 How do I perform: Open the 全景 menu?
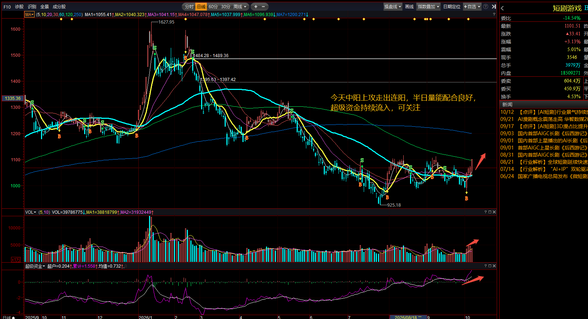tap(45, 6)
